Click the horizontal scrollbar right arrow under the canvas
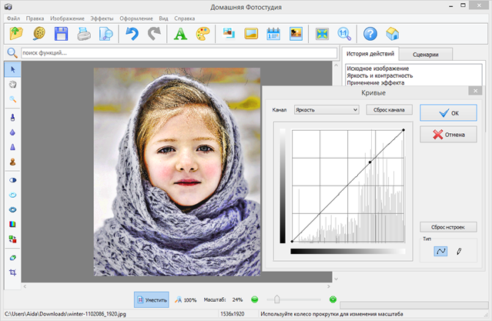The width and height of the screenshot is (492, 321). tap(329, 286)
